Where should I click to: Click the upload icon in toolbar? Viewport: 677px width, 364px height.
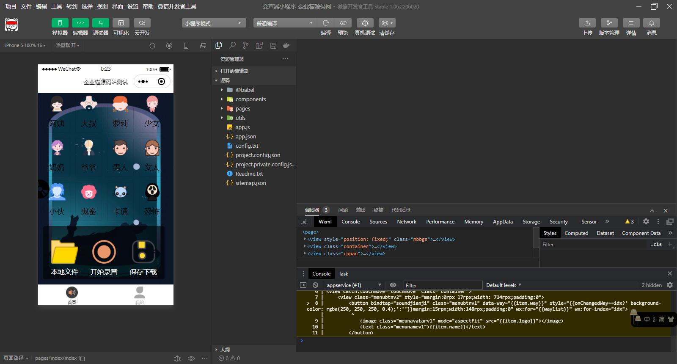pyautogui.click(x=587, y=23)
